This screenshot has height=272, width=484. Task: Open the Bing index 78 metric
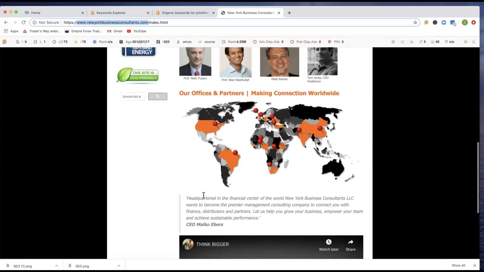click(x=80, y=42)
